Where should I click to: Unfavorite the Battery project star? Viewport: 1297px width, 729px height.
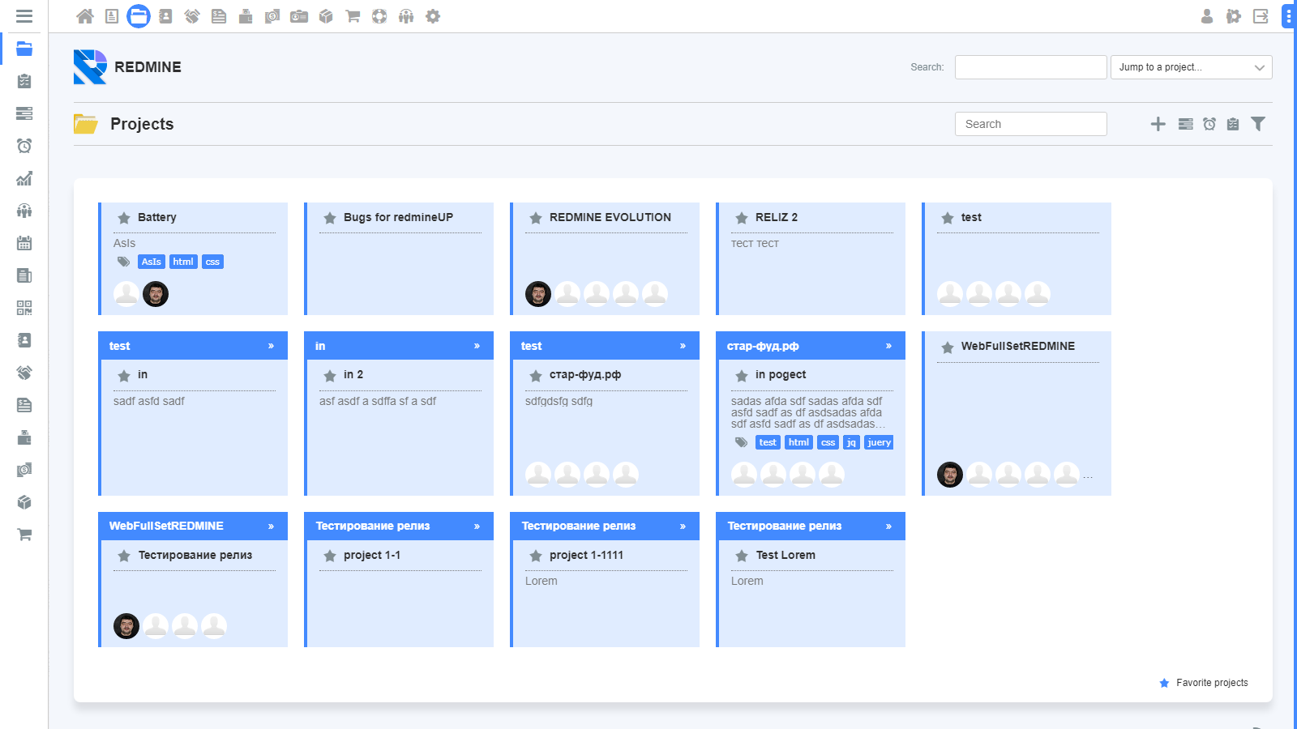click(x=124, y=217)
